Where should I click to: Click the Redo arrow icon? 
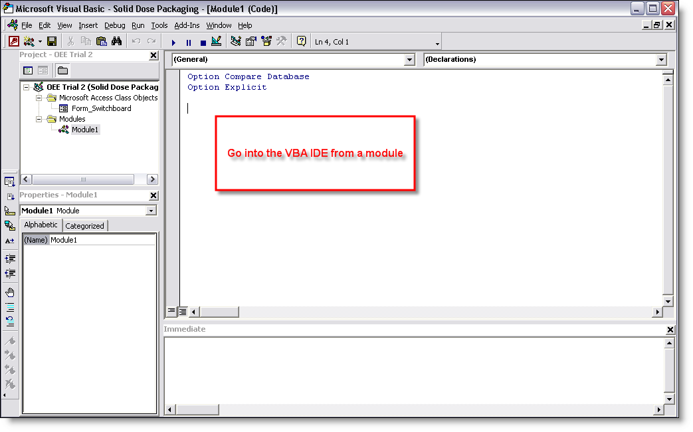pos(151,42)
